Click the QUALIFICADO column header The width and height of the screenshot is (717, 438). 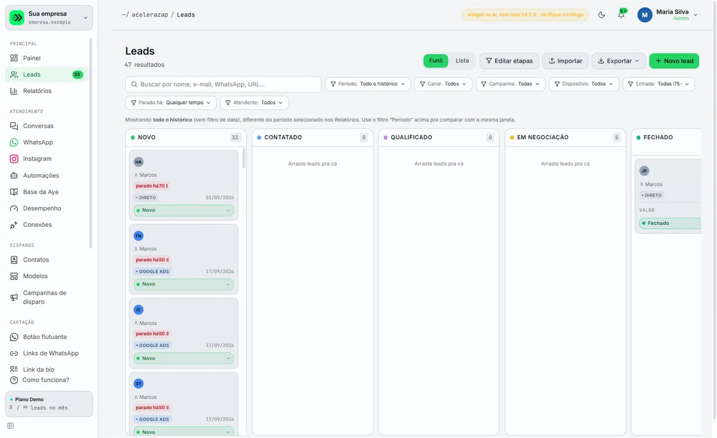click(439, 137)
